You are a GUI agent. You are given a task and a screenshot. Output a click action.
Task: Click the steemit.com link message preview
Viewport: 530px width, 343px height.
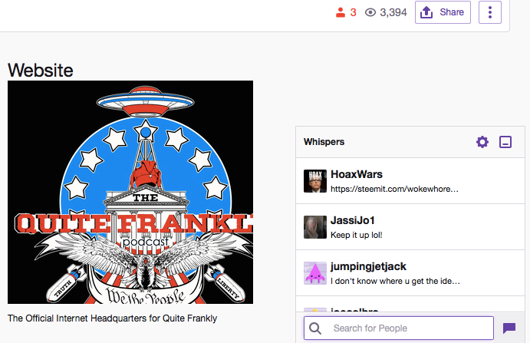point(394,189)
